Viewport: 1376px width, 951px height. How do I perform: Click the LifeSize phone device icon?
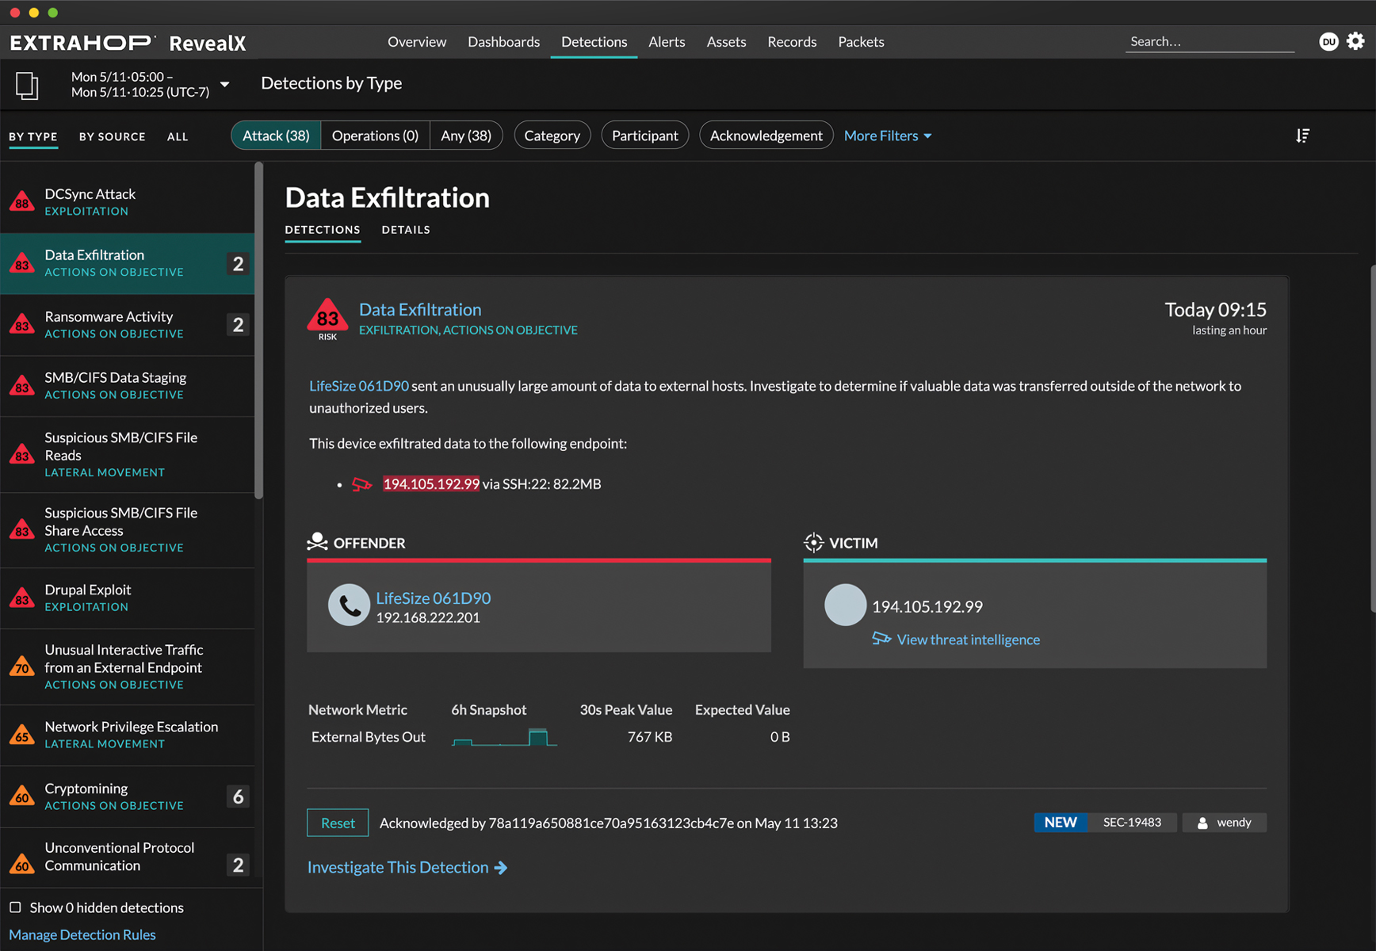pyautogui.click(x=349, y=605)
